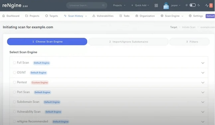Open the Projects dropdown in header
The width and height of the screenshot is (215, 125).
tap(119, 5)
